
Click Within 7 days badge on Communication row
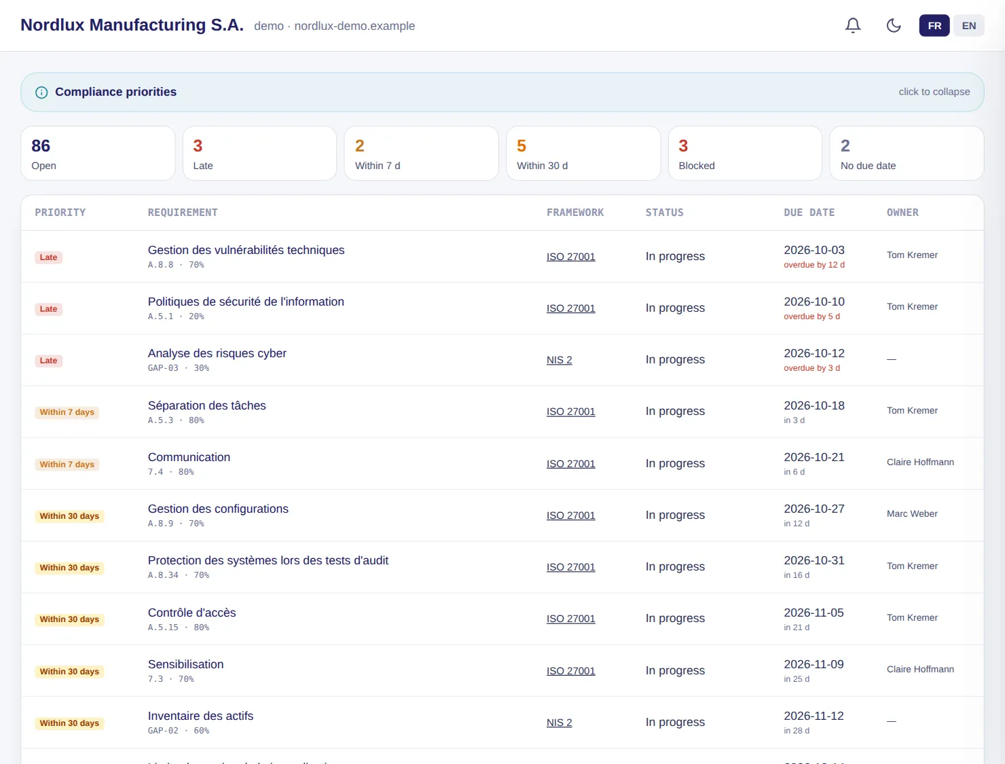[67, 465]
